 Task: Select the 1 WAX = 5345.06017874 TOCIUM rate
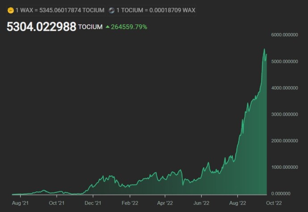60,10
